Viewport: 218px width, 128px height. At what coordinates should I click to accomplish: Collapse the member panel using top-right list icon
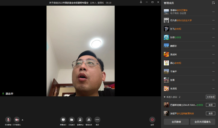(x=213, y=3)
